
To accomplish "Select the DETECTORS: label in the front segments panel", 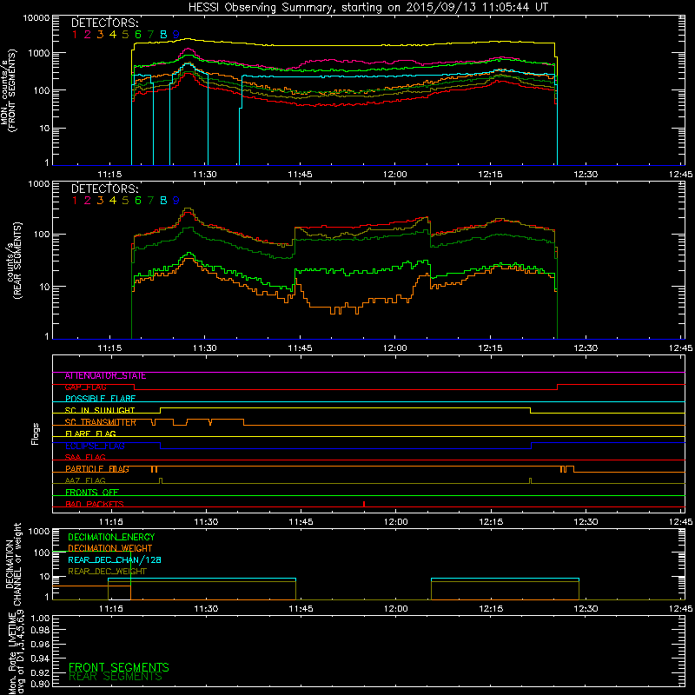I will point(104,23).
